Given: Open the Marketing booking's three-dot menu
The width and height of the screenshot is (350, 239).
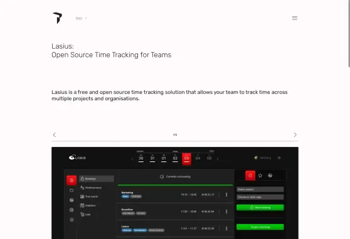Looking at the screenshot, I should [226, 195].
